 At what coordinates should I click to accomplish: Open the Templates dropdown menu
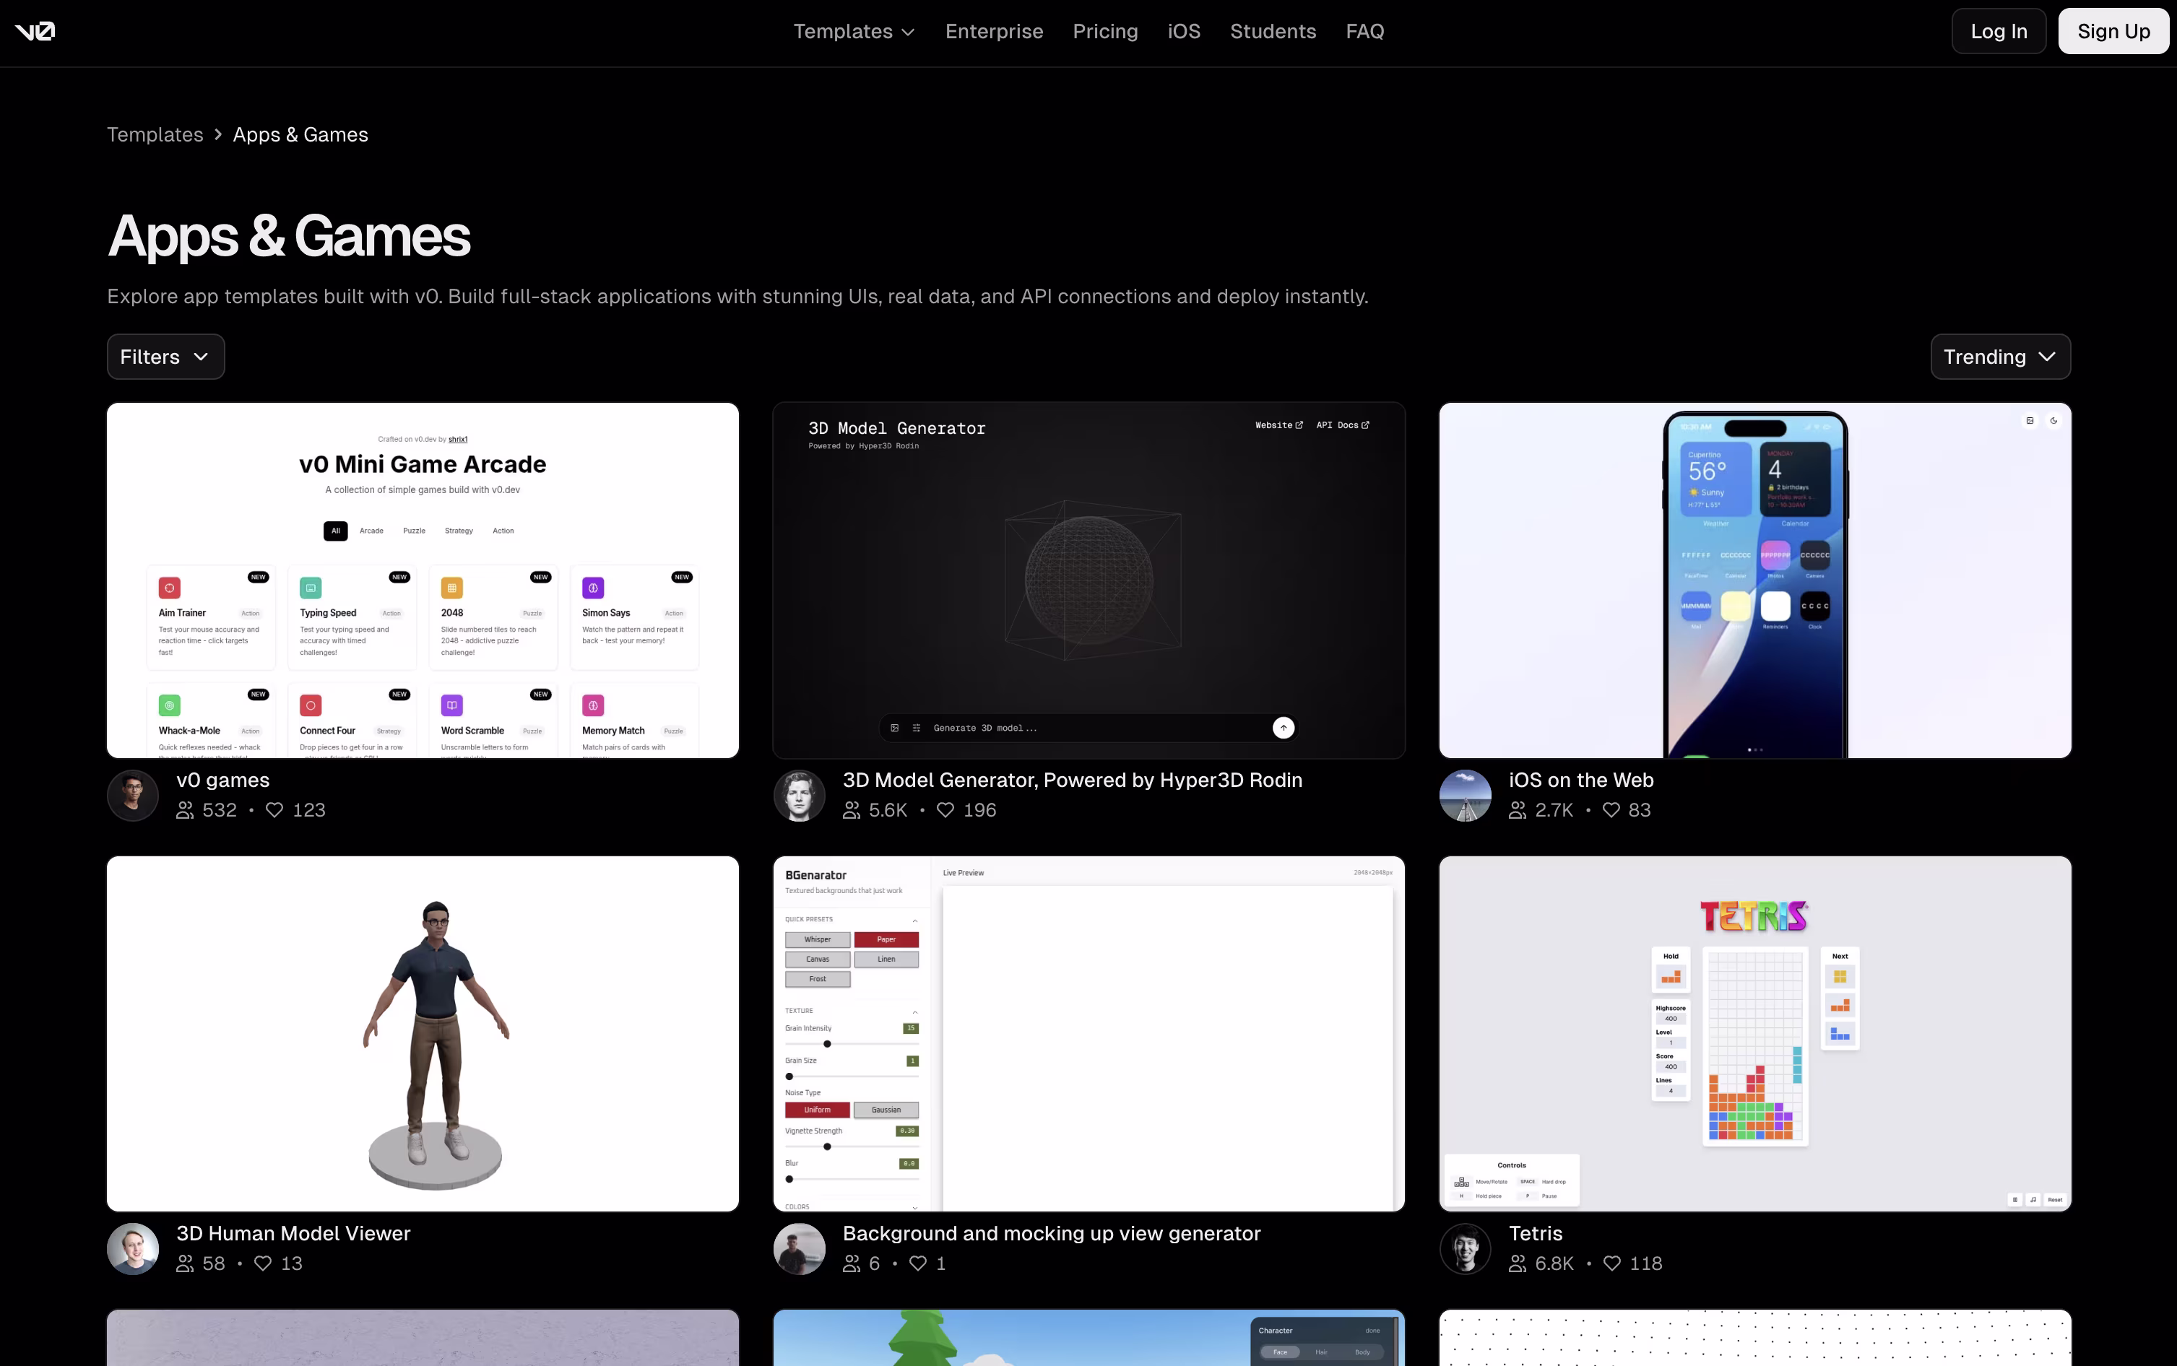click(854, 32)
